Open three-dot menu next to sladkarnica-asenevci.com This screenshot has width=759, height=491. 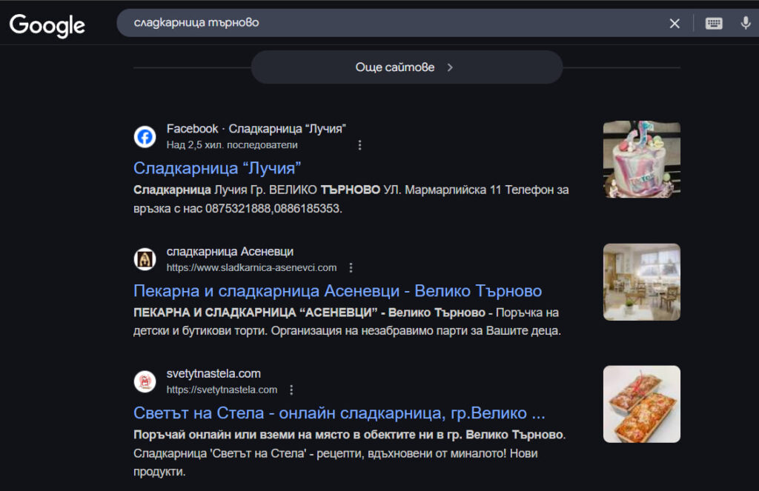[x=351, y=267]
